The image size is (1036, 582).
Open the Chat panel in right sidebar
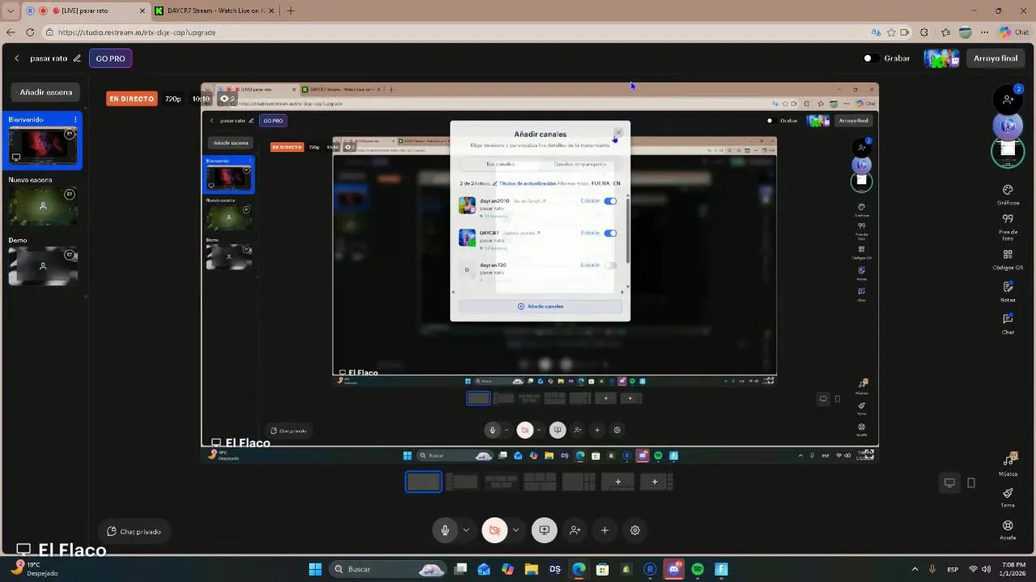(1008, 324)
